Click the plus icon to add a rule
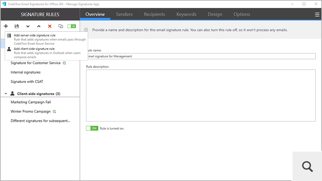This screenshot has height=181, width=322. click(6, 26)
